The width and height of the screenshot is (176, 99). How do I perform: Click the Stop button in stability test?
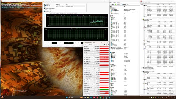[51, 46]
